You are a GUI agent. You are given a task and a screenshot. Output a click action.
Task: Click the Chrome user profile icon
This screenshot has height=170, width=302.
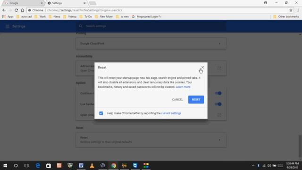point(266,3)
